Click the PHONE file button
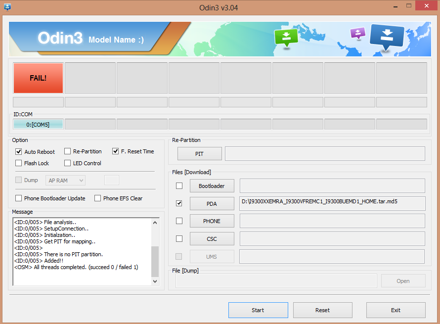 pyautogui.click(x=212, y=221)
